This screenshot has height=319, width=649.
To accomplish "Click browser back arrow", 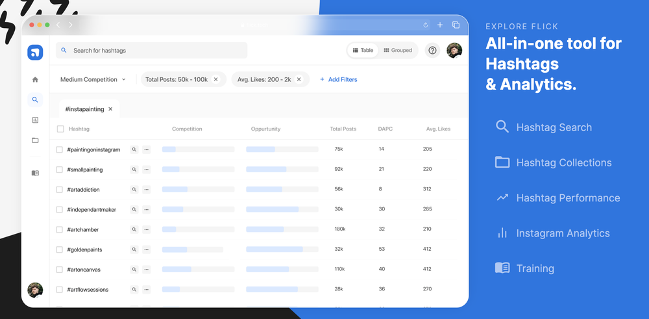I will [58, 25].
